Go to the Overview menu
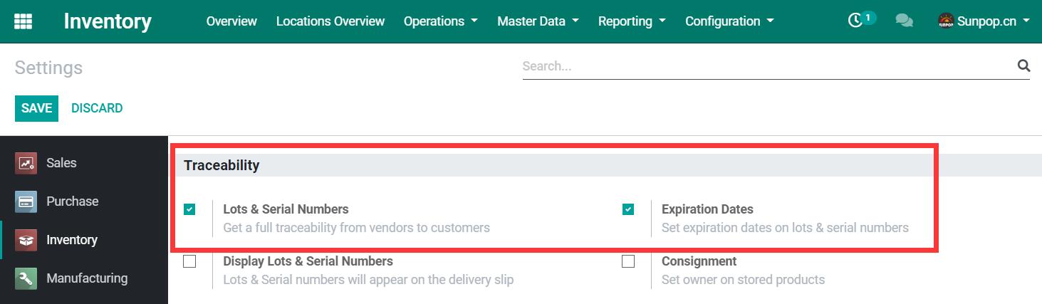 tap(231, 21)
